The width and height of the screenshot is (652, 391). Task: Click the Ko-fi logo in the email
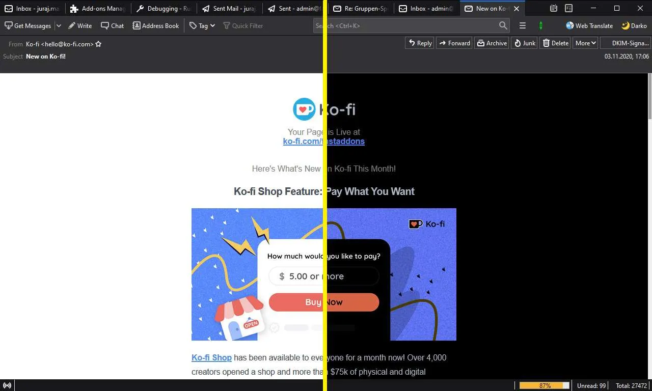coord(324,109)
